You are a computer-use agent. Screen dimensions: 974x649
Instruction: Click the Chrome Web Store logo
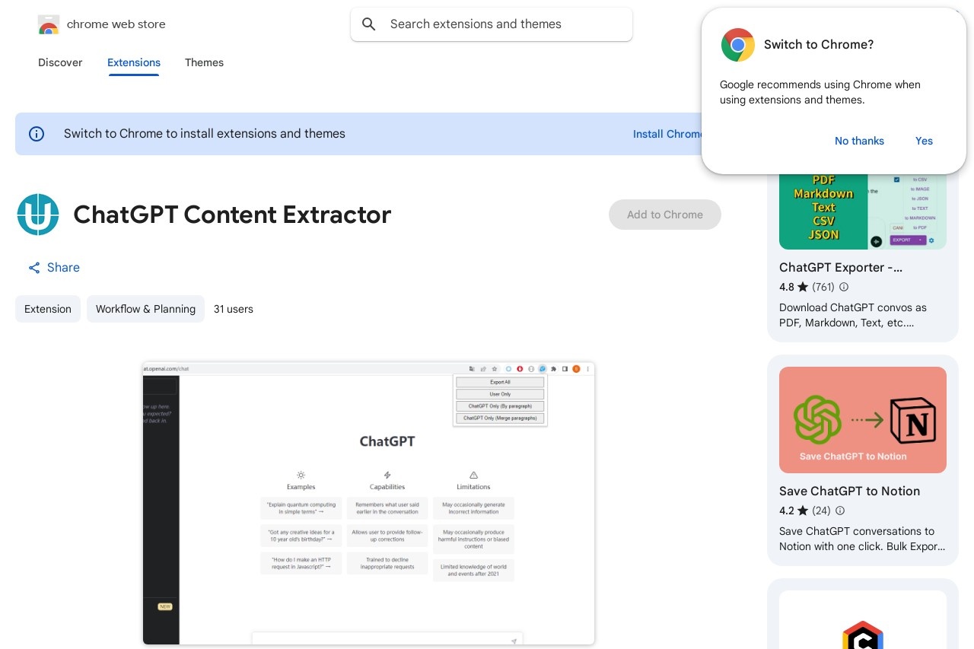click(x=48, y=24)
